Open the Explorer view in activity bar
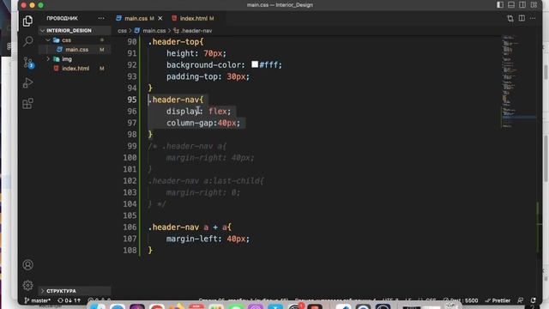Screen dimensions: 549x309 pyautogui.click(x=27, y=21)
